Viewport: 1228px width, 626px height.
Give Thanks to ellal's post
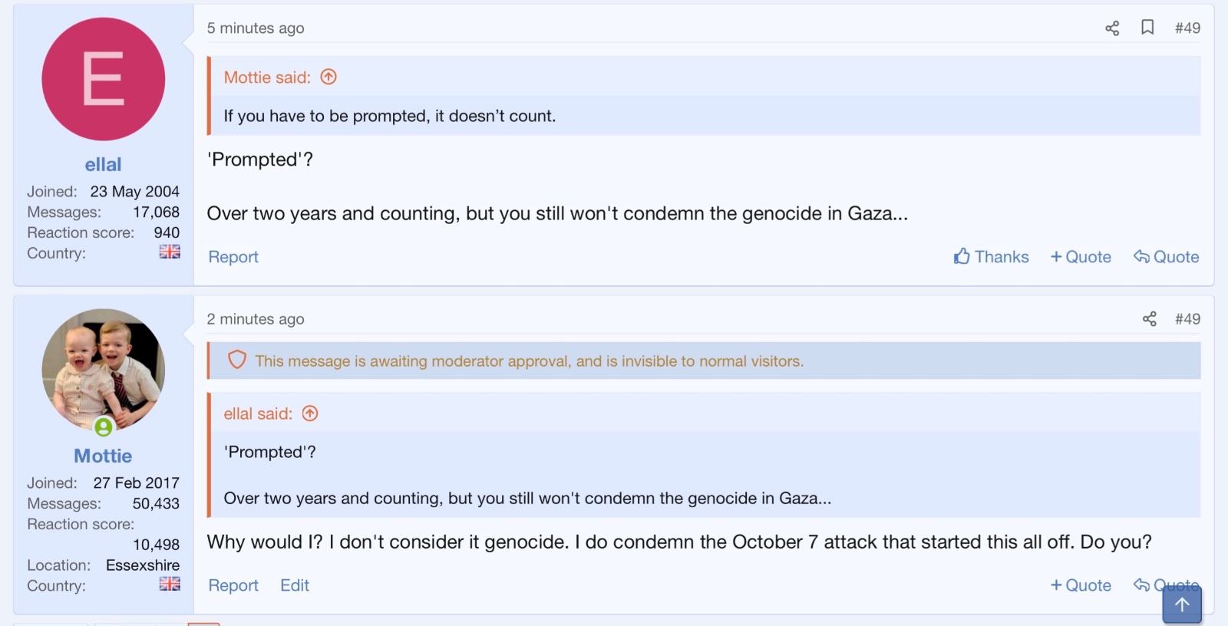point(991,257)
